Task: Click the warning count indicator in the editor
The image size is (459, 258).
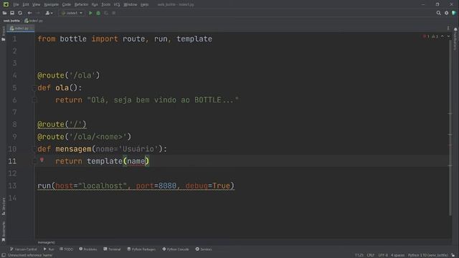Action: (x=435, y=37)
